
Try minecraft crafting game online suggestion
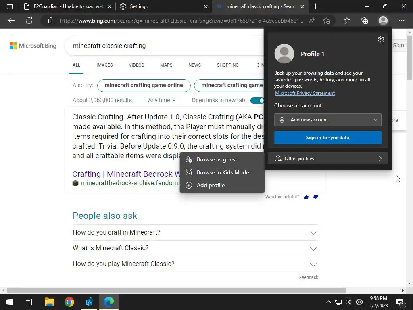point(144,86)
